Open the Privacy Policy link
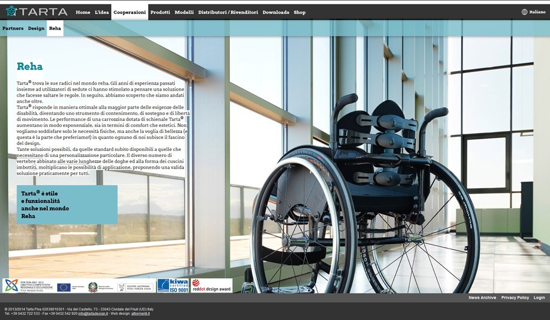 (515, 297)
